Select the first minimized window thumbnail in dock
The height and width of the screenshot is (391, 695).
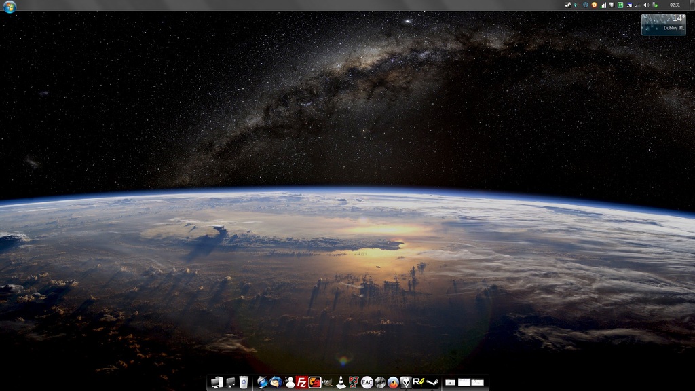451,383
